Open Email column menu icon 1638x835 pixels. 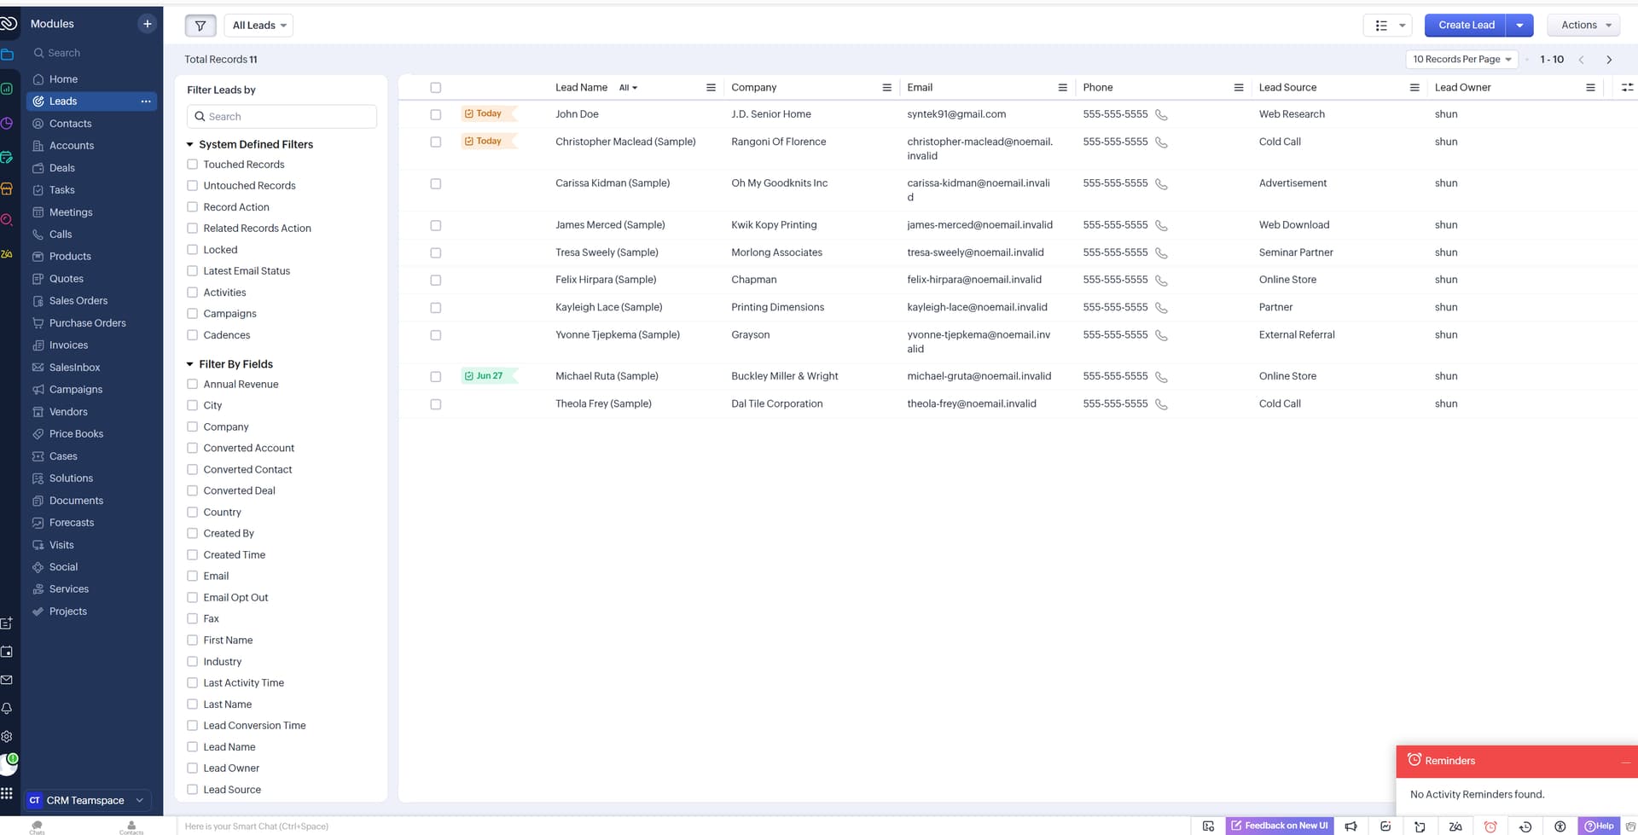click(1062, 88)
